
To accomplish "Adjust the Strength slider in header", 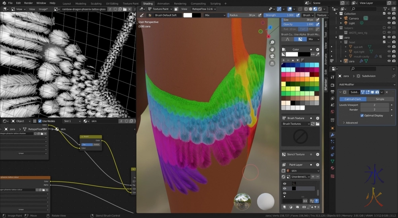I will click(279, 15).
